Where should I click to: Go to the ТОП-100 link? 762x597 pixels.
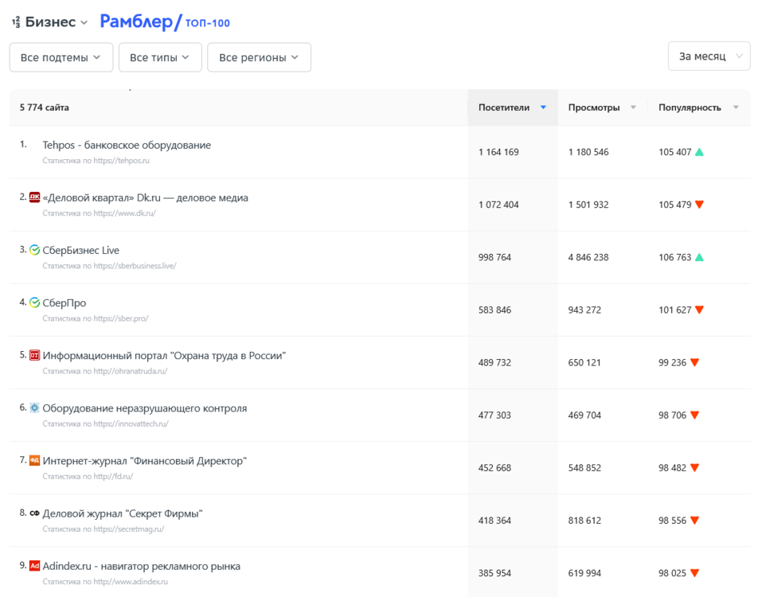[208, 23]
